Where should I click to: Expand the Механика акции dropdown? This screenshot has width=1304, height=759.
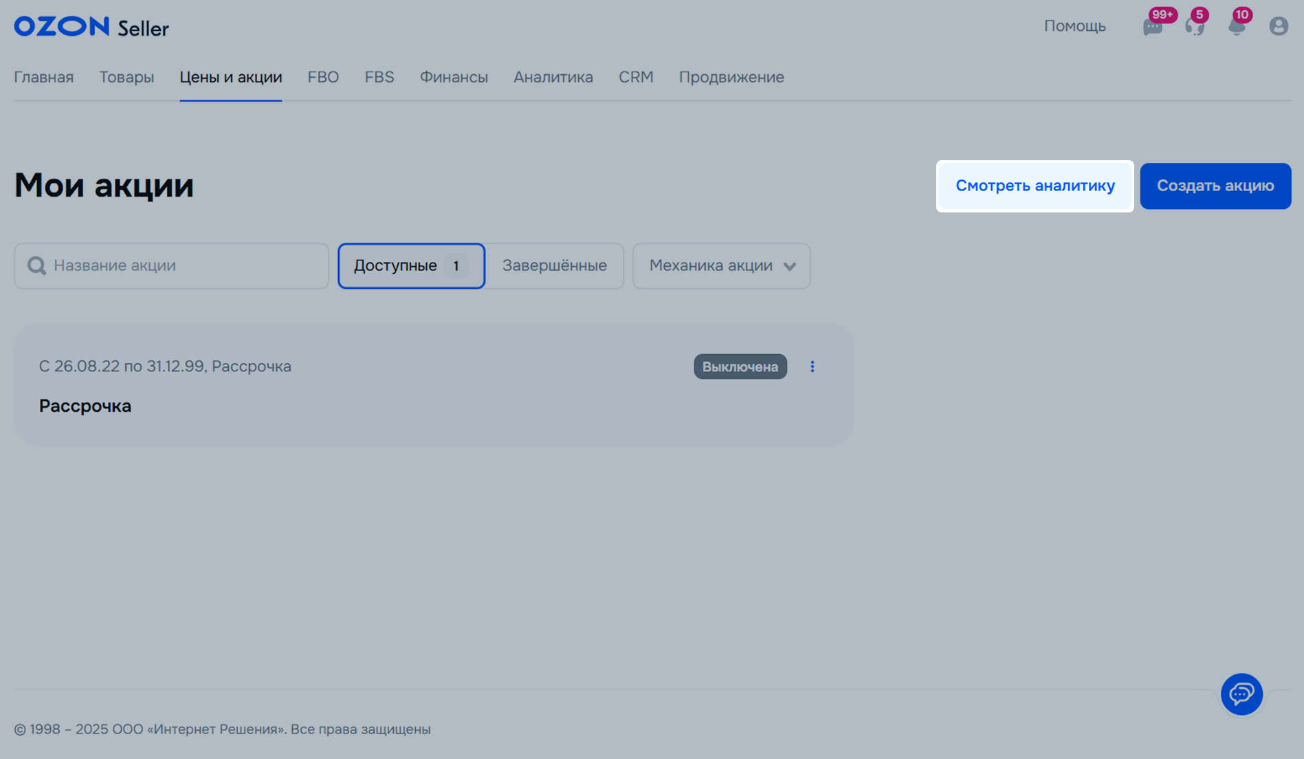coord(721,265)
